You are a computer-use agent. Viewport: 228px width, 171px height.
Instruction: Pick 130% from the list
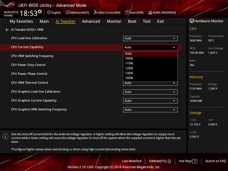tap(150, 73)
